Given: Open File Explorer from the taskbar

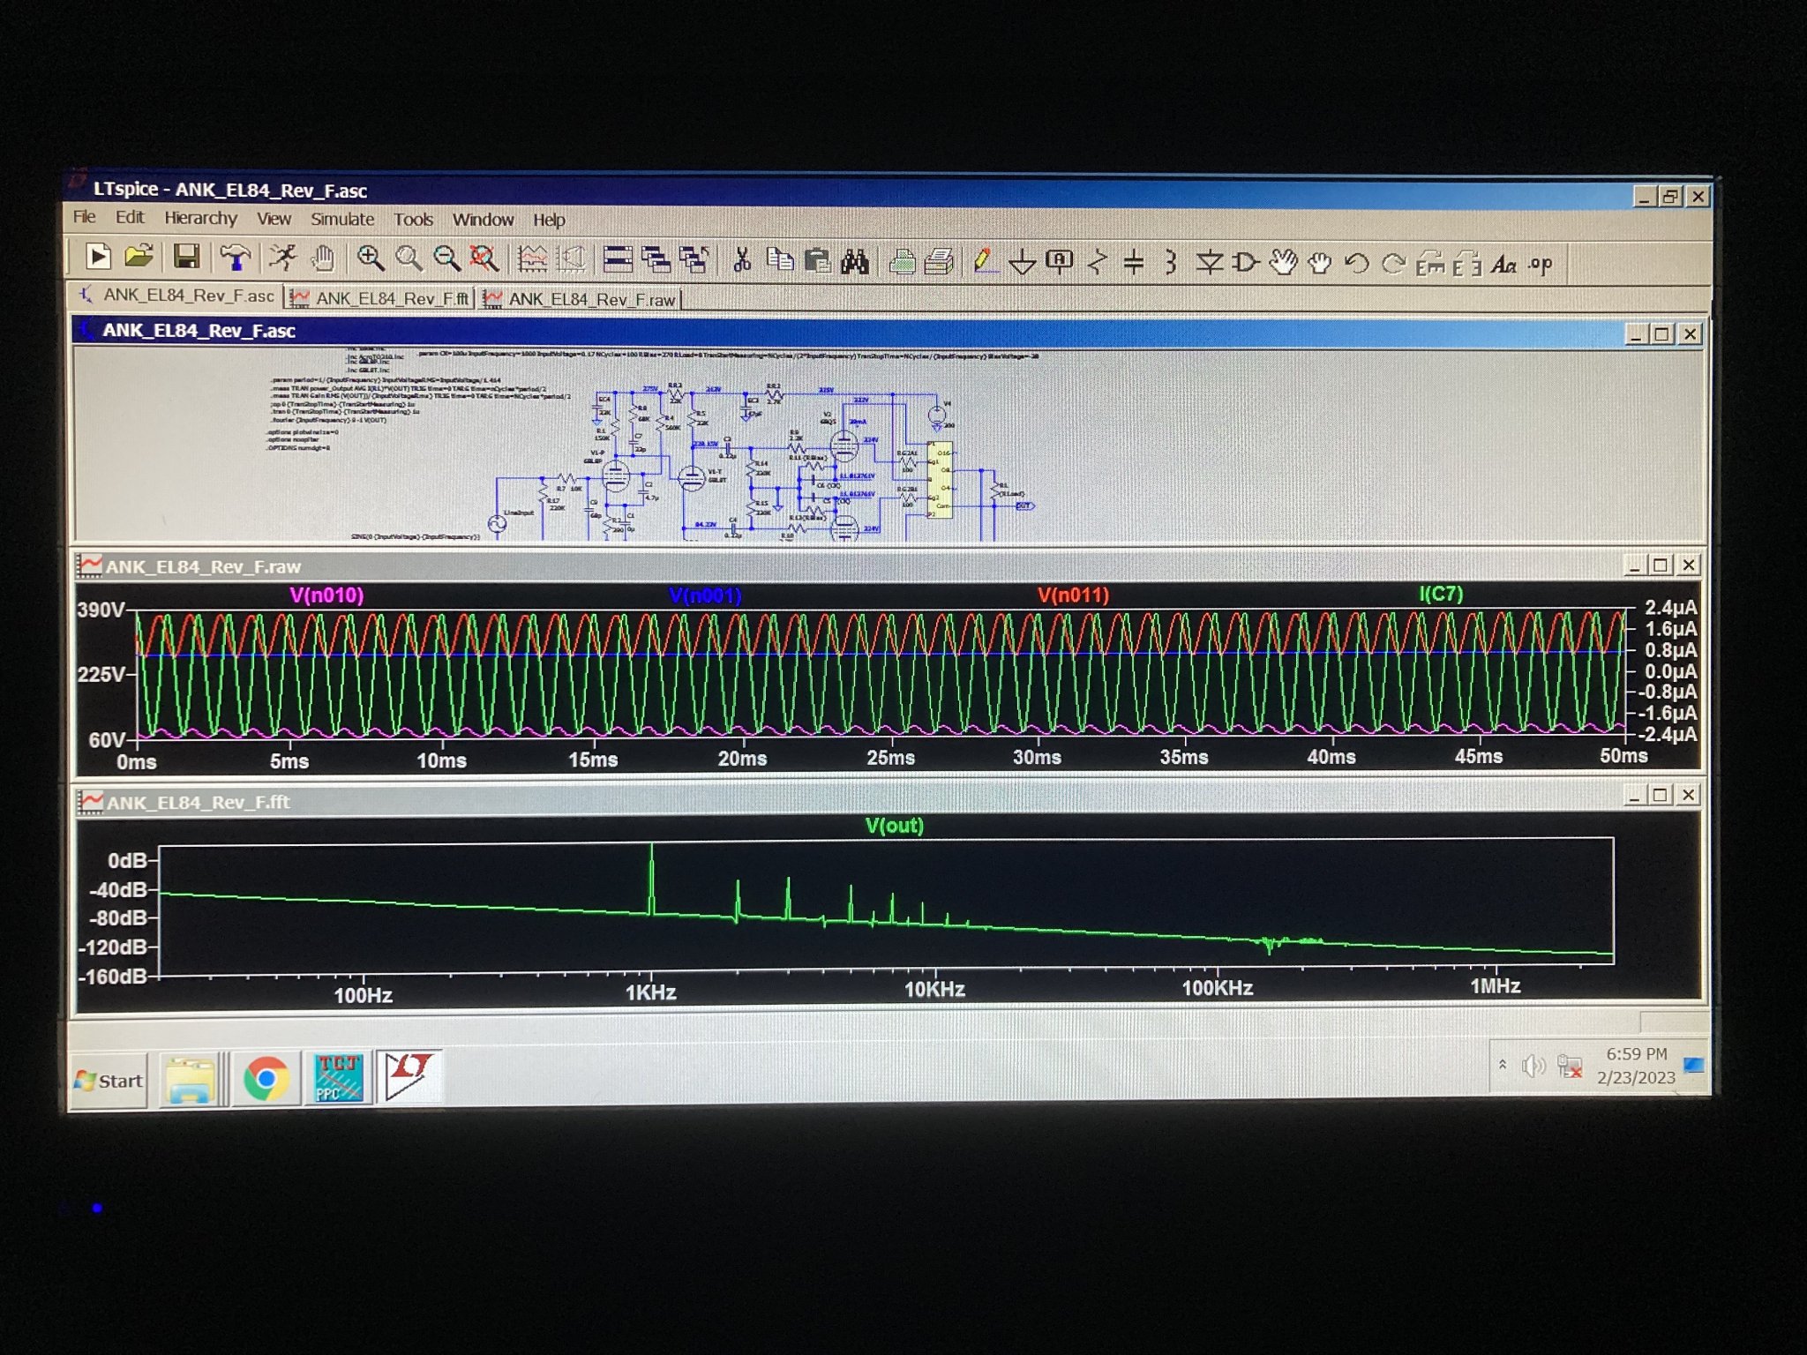Looking at the screenshot, I should 191,1080.
